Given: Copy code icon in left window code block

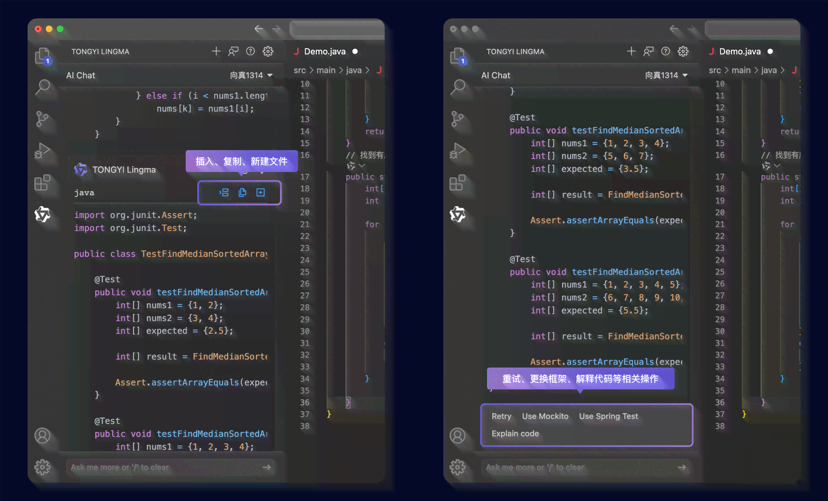Looking at the screenshot, I should tap(242, 192).
